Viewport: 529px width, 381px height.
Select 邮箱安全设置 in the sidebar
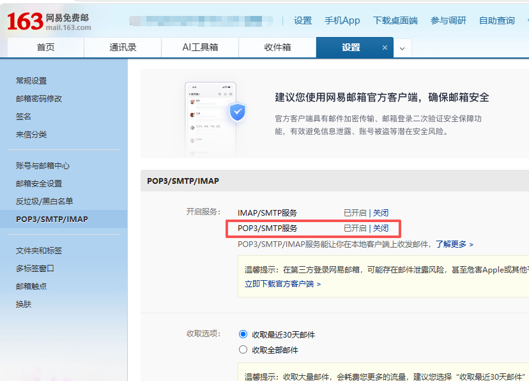(x=39, y=184)
